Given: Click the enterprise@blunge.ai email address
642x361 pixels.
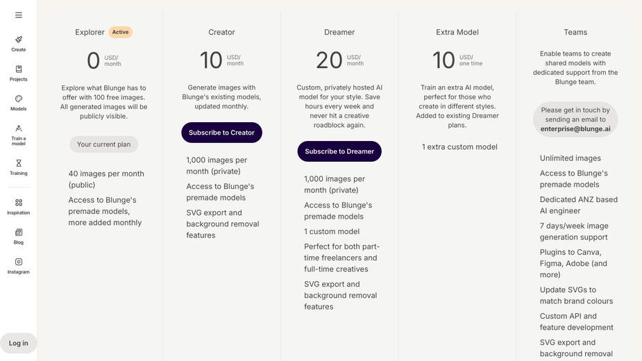Looking at the screenshot, I should (x=575, y=128).
